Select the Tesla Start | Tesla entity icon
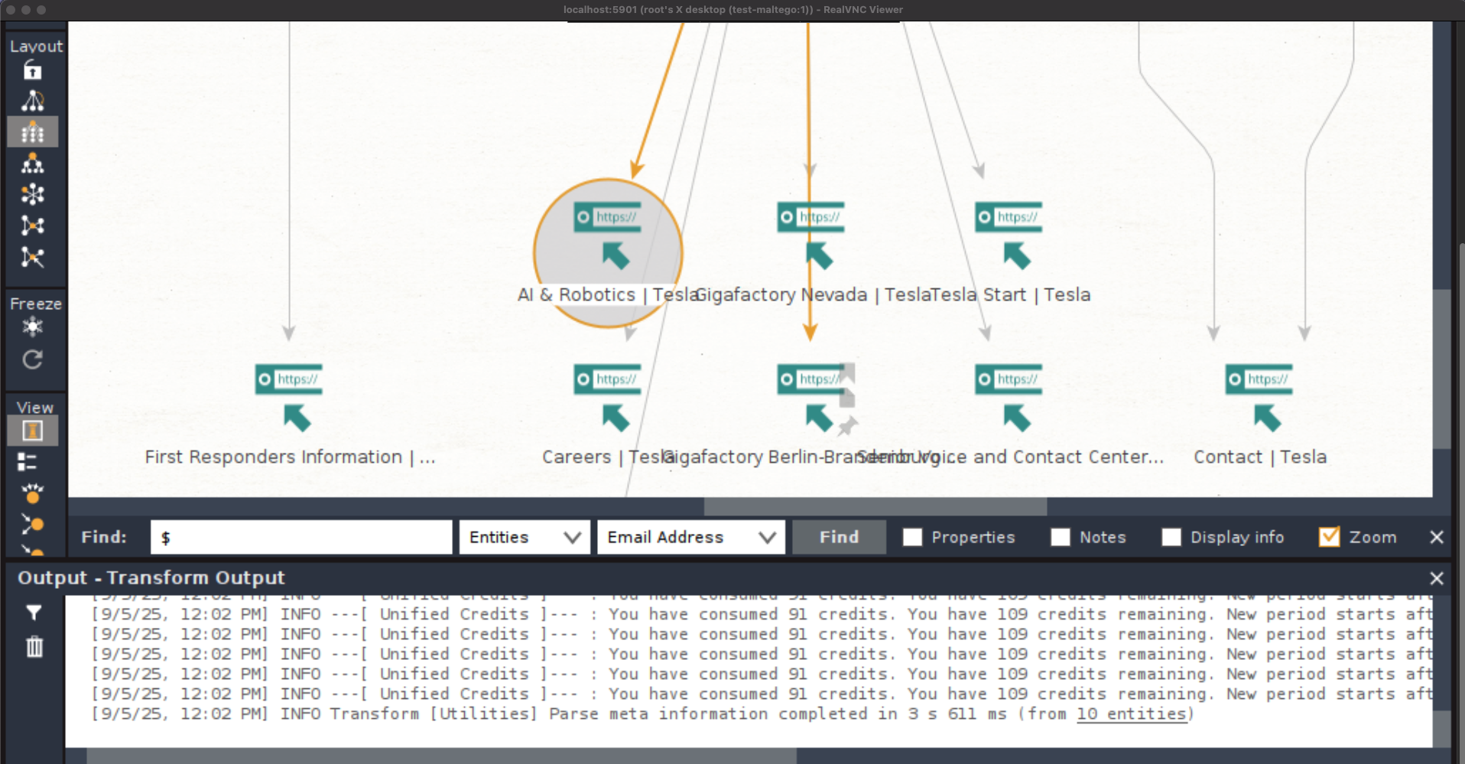Image resolution: width=1465 pixels, height=764 pixels. pos(1009,237)
